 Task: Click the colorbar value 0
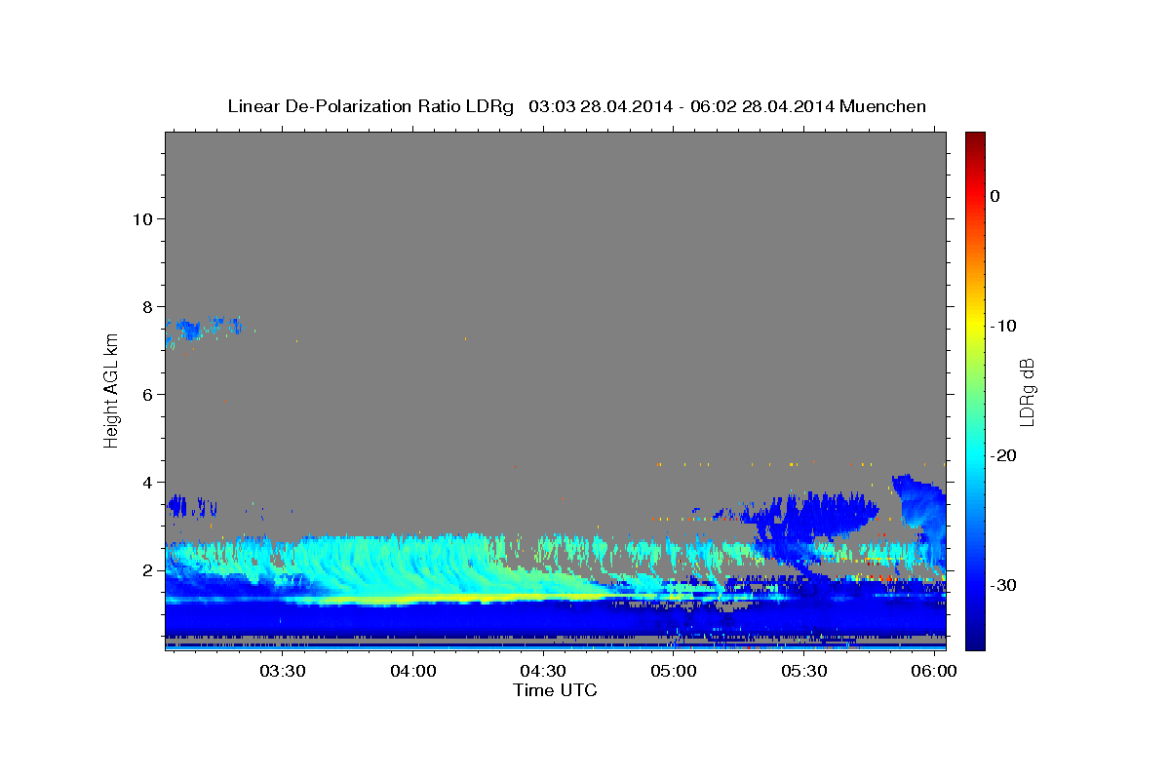click(994, 196)
